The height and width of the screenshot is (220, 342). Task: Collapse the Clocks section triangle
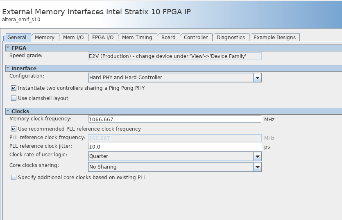click(8, 111)
